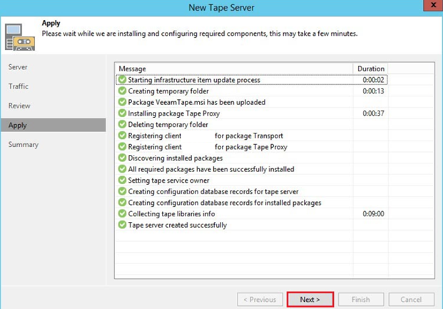Click the Finish button
This screenshot has height=309, width=443.
[360, 300]
